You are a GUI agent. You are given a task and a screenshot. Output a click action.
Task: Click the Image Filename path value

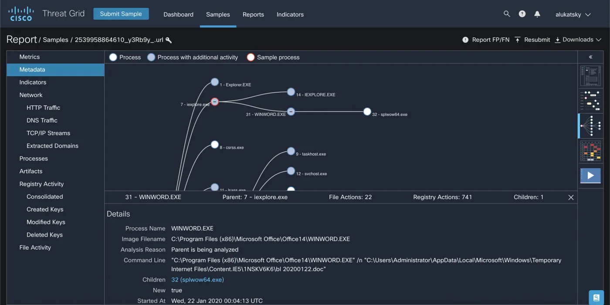[261, 239]
